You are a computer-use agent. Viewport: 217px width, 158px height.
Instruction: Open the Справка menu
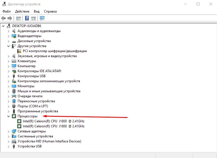pyautogui.click(x=50, y=11)
